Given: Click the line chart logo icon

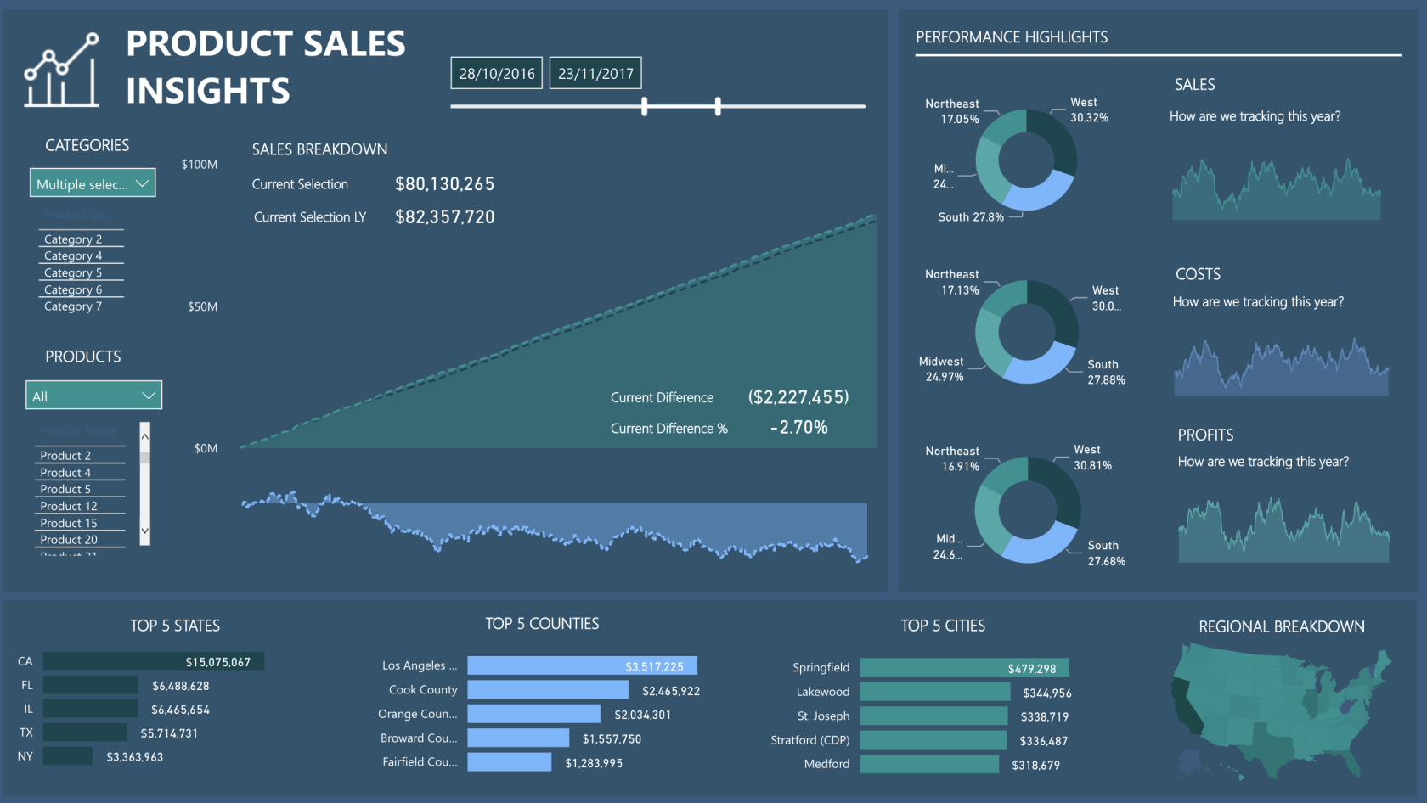Looking at the screenshot, I should [61, 70].
